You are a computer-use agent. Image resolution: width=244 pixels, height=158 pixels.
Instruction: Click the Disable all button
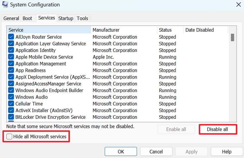click(x=217, y=129)
